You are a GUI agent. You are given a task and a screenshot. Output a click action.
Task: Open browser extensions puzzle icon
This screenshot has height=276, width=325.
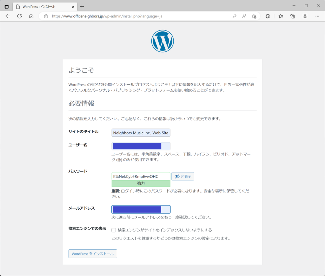pyautogui.click(x=268, y=16)
